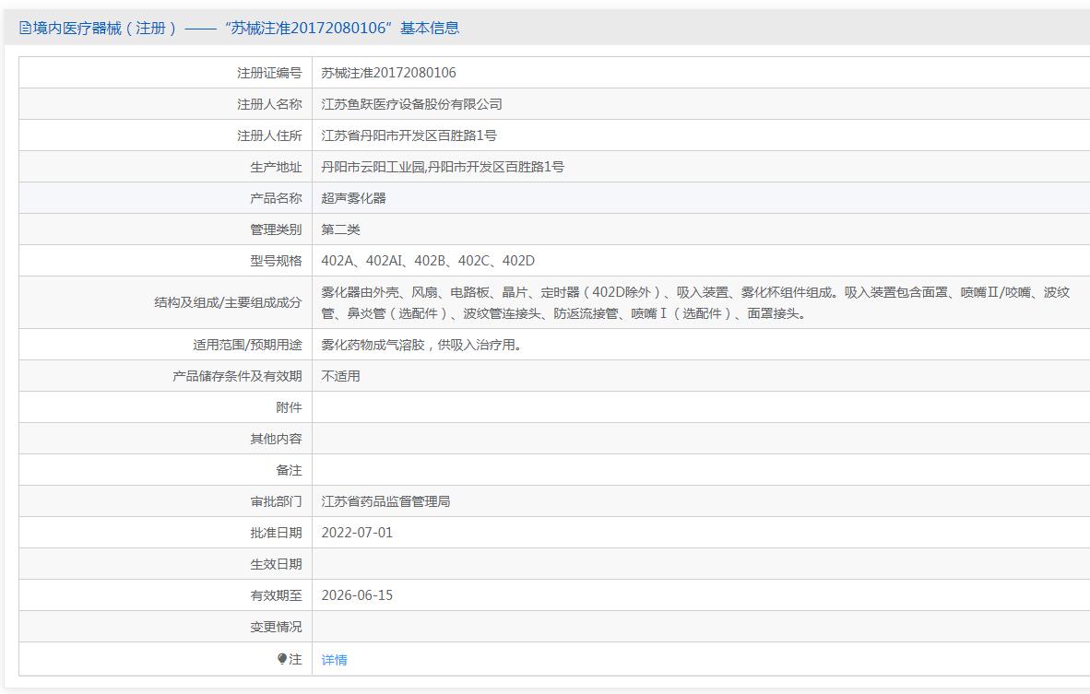Click the 生效日期 row label
The image size is (1090, 694).
pos(276,564)
